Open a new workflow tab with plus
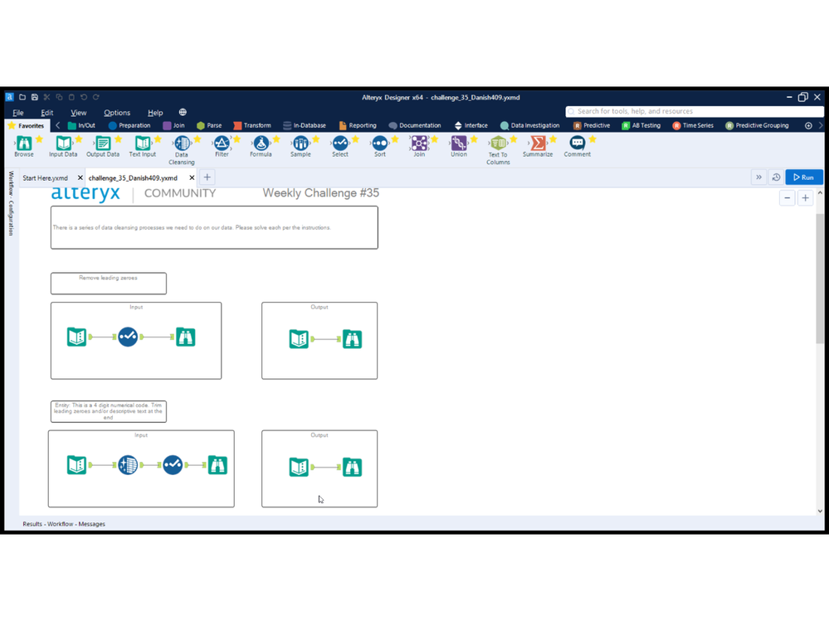The height and width of the screenshot is (621, 829). [207, 177]
